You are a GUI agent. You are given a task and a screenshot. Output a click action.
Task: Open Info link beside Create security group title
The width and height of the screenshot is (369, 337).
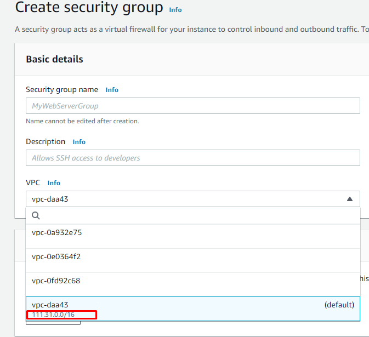click(x=175, y=10)
